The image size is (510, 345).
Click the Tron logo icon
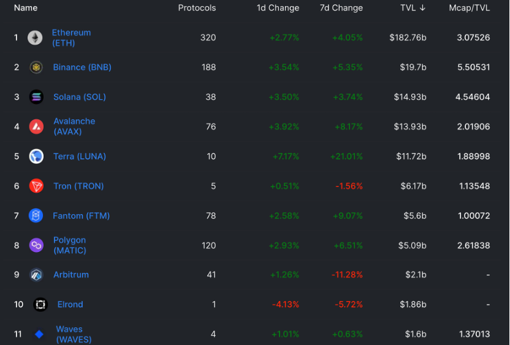[36, 186]
